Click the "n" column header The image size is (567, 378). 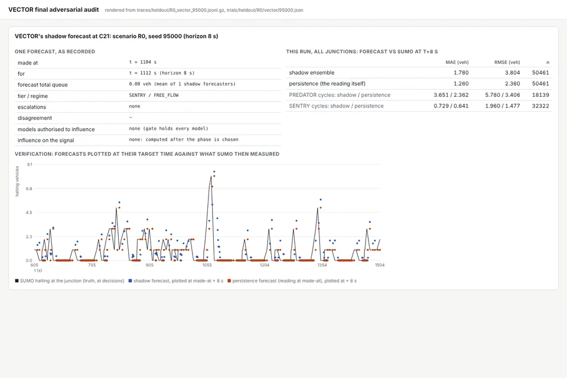pyautogui.click(x=548, y=62)
